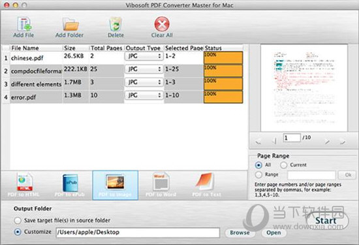The image size is (359, 245).
Task: Go to first page in preview
Action: 258,142
